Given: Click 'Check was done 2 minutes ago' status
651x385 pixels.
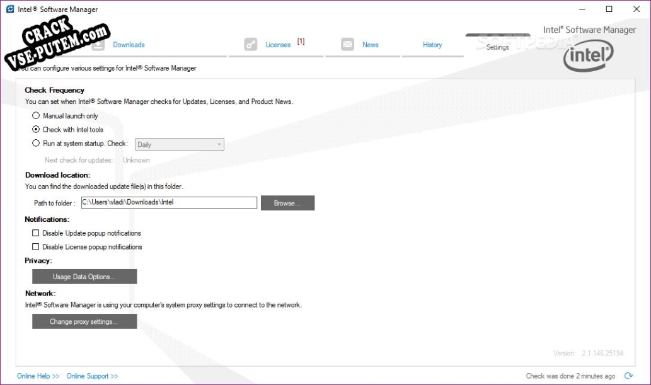Looking at the screenshot, I should coord(570,376).
